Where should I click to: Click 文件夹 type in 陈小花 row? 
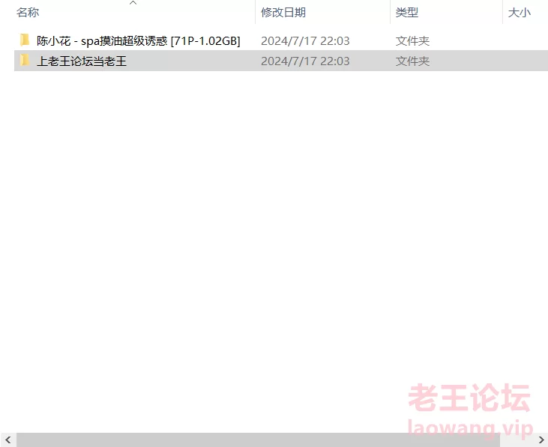[412, 41]
